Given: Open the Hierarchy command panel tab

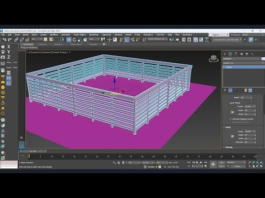Looking at the screenshot, I should 236,54.
